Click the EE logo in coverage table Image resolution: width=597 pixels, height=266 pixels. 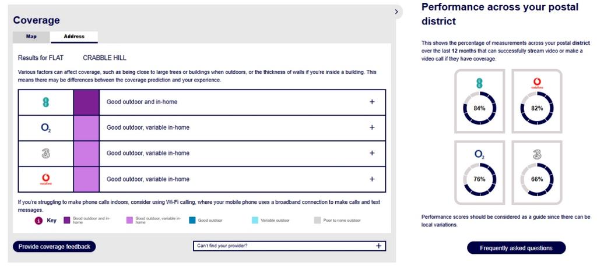46,102
